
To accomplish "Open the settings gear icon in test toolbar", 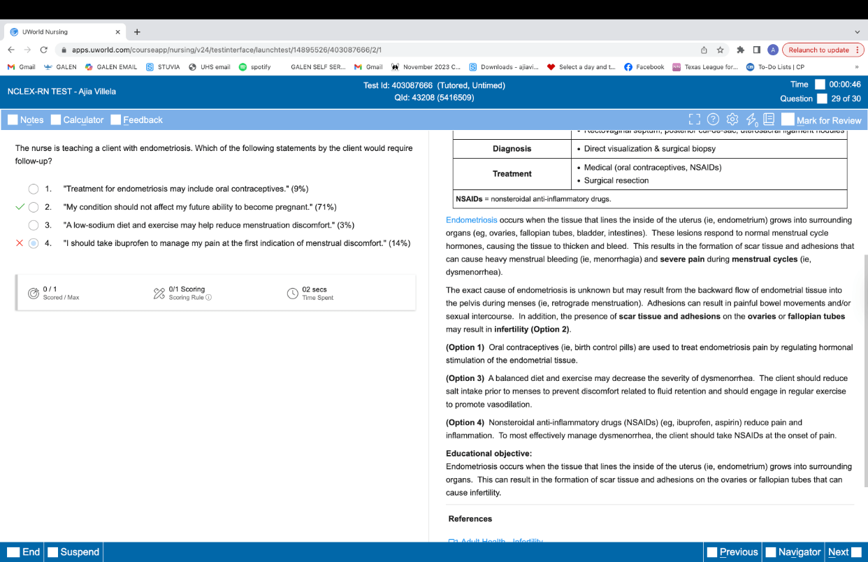I will 732,120.
